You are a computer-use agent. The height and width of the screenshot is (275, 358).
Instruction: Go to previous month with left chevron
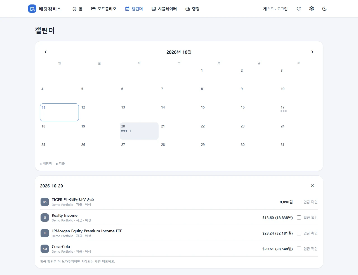[x=46, y=52]
